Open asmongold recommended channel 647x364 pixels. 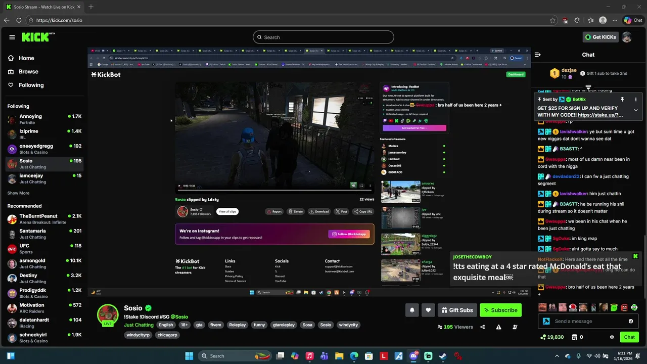(44, 263)
